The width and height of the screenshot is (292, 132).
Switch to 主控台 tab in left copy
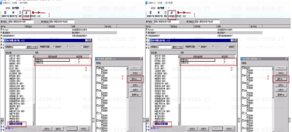click(8, 8)
